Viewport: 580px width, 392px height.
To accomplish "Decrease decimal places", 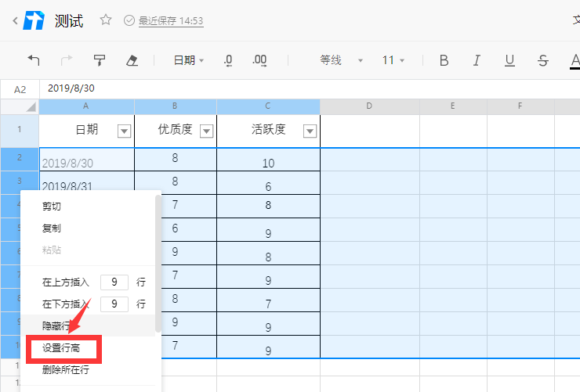I will coord(228,60).
